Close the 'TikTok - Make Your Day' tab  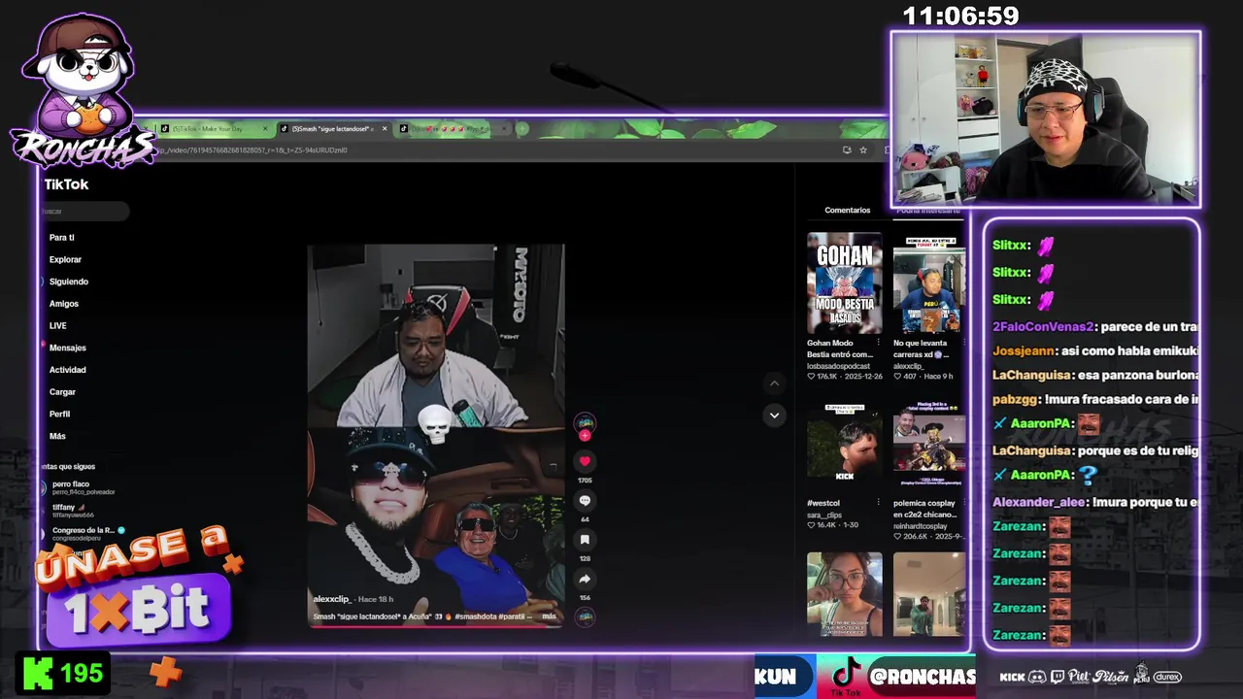(264, 129)
